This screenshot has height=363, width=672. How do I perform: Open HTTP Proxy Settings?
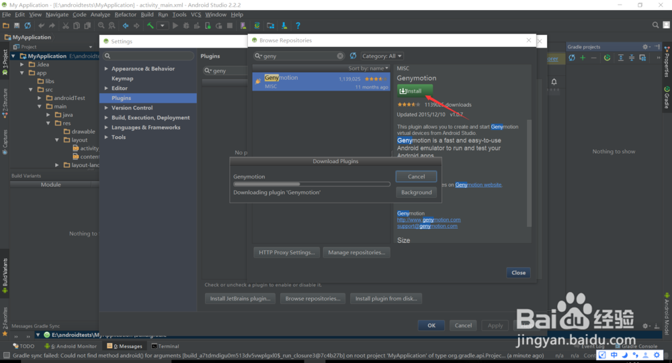(287, 252)
